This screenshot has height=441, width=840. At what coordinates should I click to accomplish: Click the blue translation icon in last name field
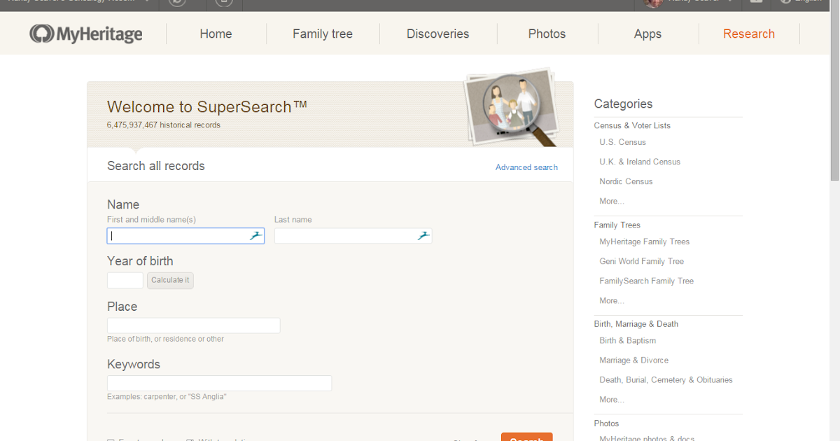[423, 236]
